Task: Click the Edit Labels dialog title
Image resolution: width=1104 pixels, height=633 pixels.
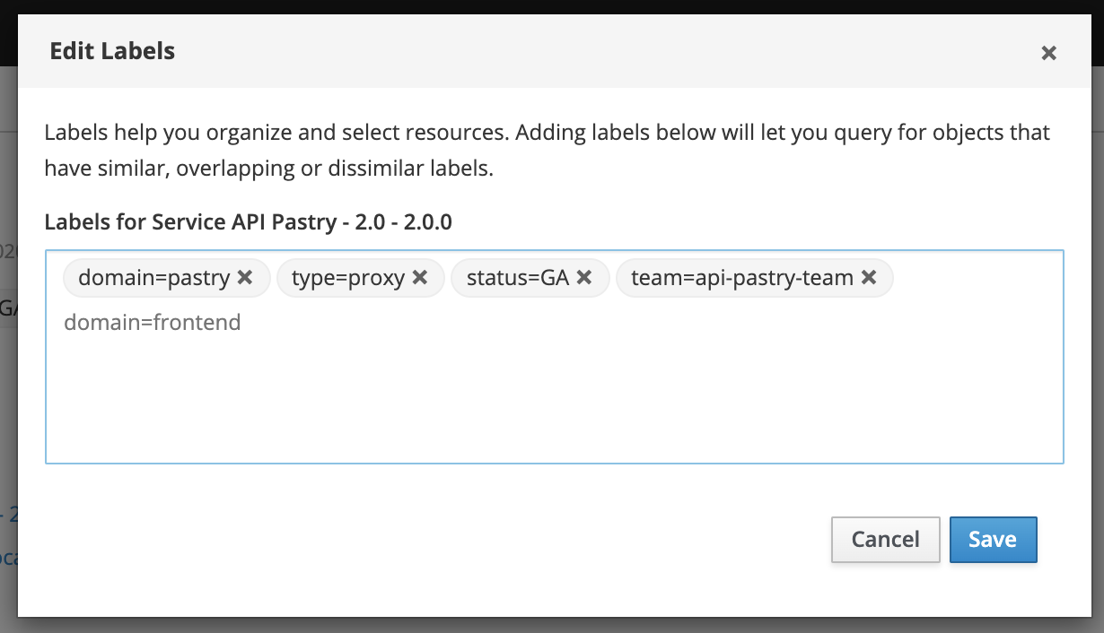Action: (x=112, y=51)
